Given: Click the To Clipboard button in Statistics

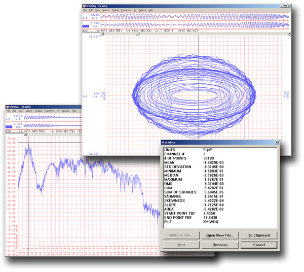Looking at the screenshot, I should pos(259,235).
